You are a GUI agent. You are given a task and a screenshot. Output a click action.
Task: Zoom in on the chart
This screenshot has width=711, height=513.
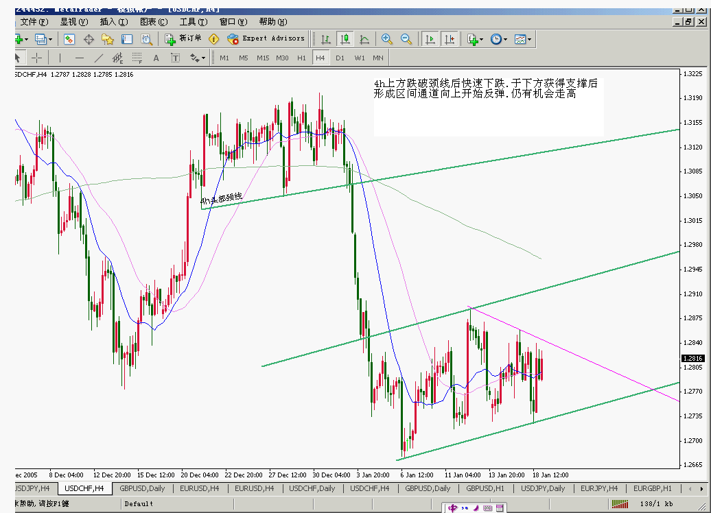pos(387,39)
